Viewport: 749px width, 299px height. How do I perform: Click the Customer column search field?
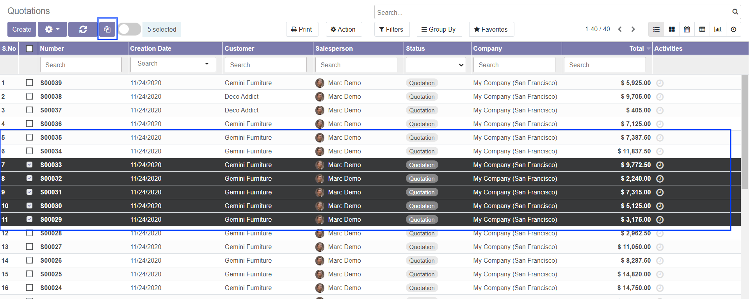click(x=265, y=65)
